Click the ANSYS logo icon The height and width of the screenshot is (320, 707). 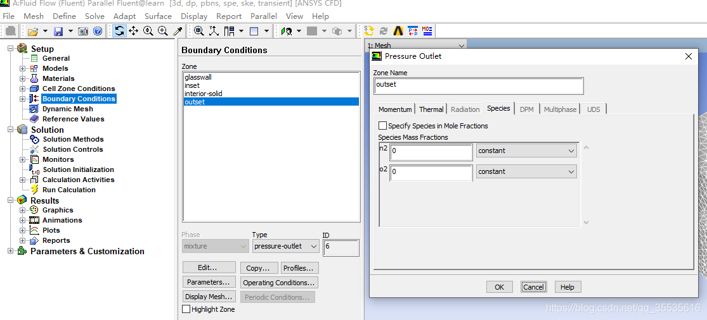pos(398,30)
